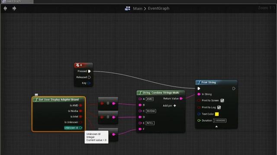The image size is (277, 155).
Task: Toggle the Print to Screen checkbox
Action: [x=222, y=100]
